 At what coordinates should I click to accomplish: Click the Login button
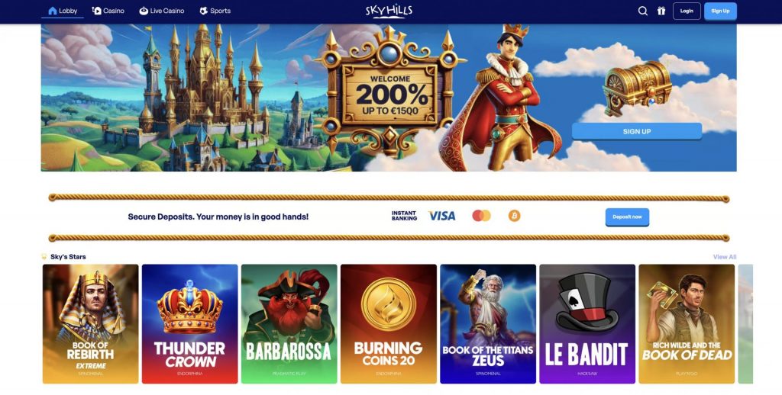click(687, 11)
